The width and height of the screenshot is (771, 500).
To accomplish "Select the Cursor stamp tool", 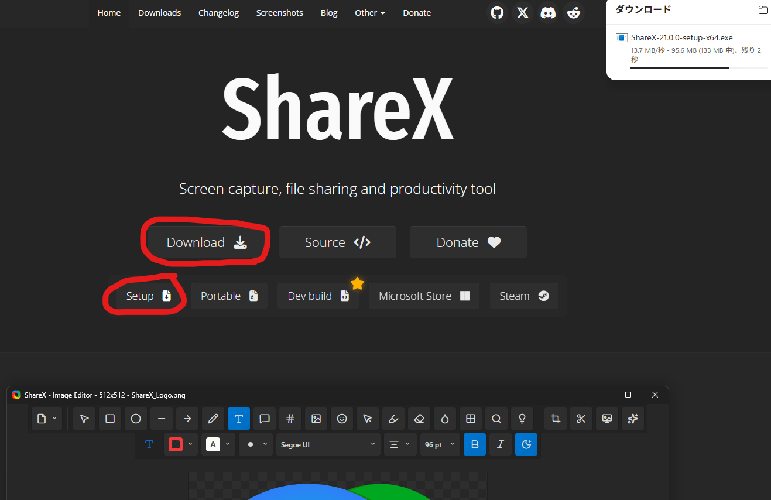I will 368,419.
